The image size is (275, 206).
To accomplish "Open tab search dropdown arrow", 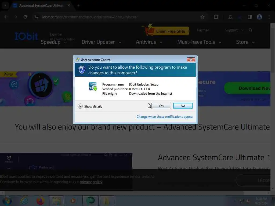I will click(5, 5).
